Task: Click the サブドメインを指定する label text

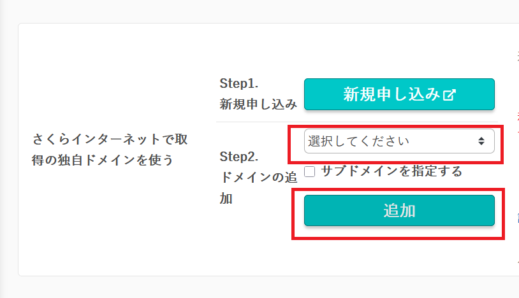Action: [391, 171]
